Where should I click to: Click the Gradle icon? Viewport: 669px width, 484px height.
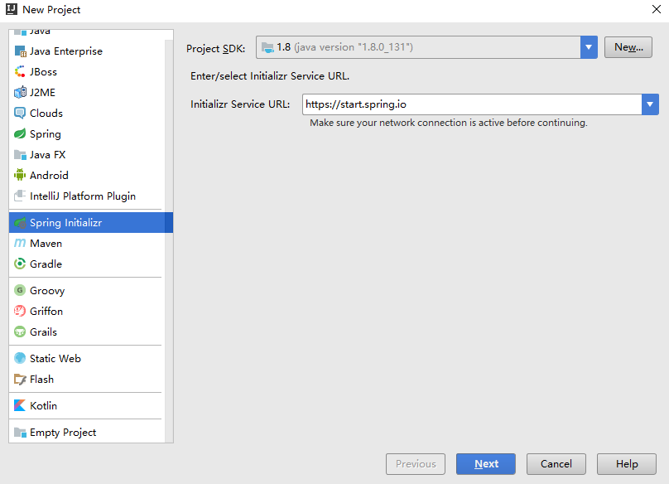click(x=20, y=264)
